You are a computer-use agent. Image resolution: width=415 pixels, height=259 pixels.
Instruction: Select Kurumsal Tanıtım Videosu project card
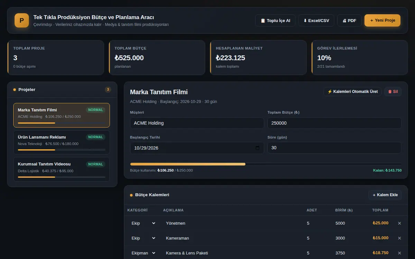[62, 169]
